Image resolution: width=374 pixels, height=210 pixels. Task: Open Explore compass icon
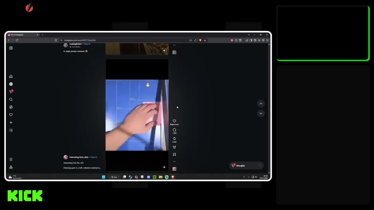pos(11,107)
